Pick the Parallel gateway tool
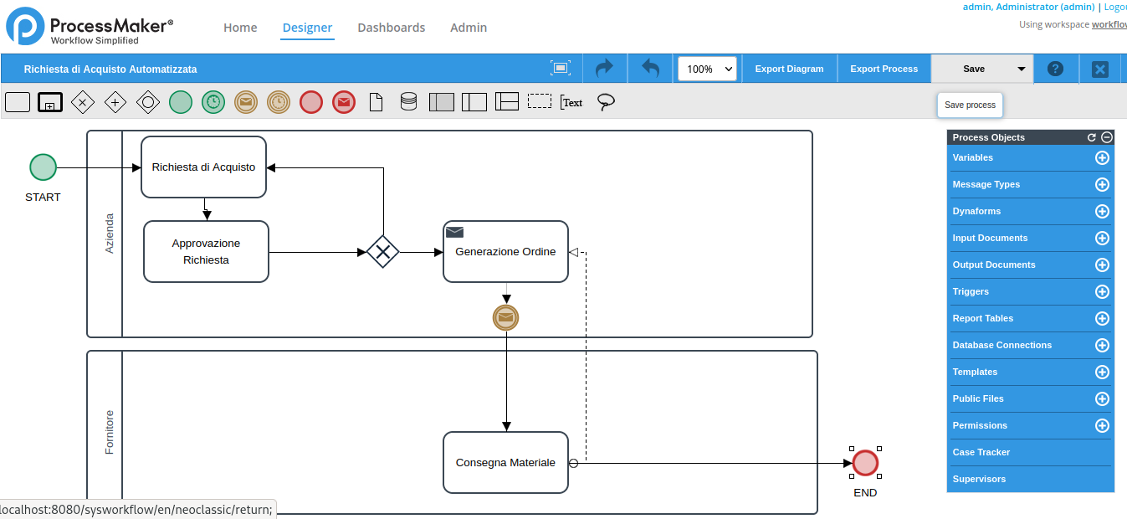 [115, 102]
